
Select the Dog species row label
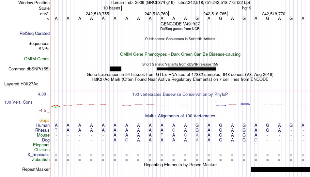coord(46,140)
